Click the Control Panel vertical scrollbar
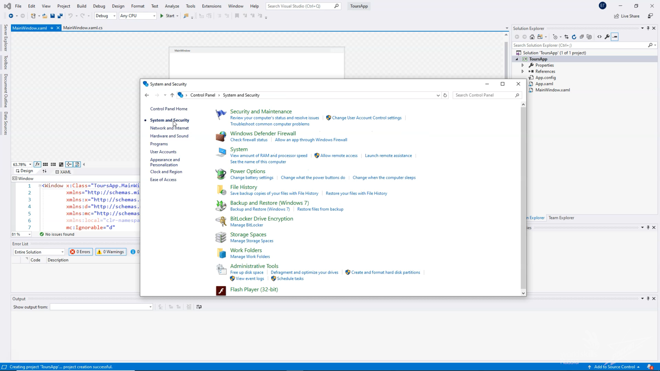The width and height of the screenshot is (660, 371). point(523,199)
